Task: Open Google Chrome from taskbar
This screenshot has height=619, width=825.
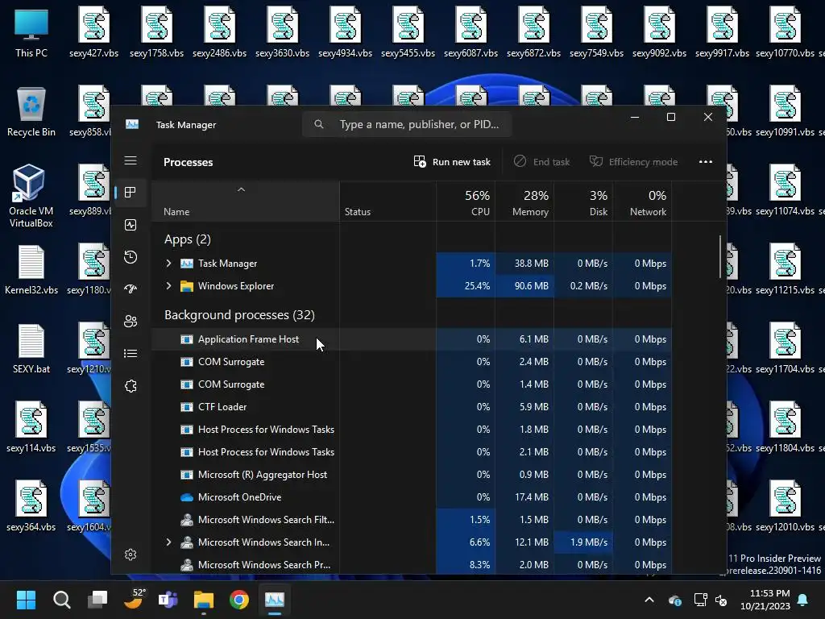Action: tap(238, 600)
